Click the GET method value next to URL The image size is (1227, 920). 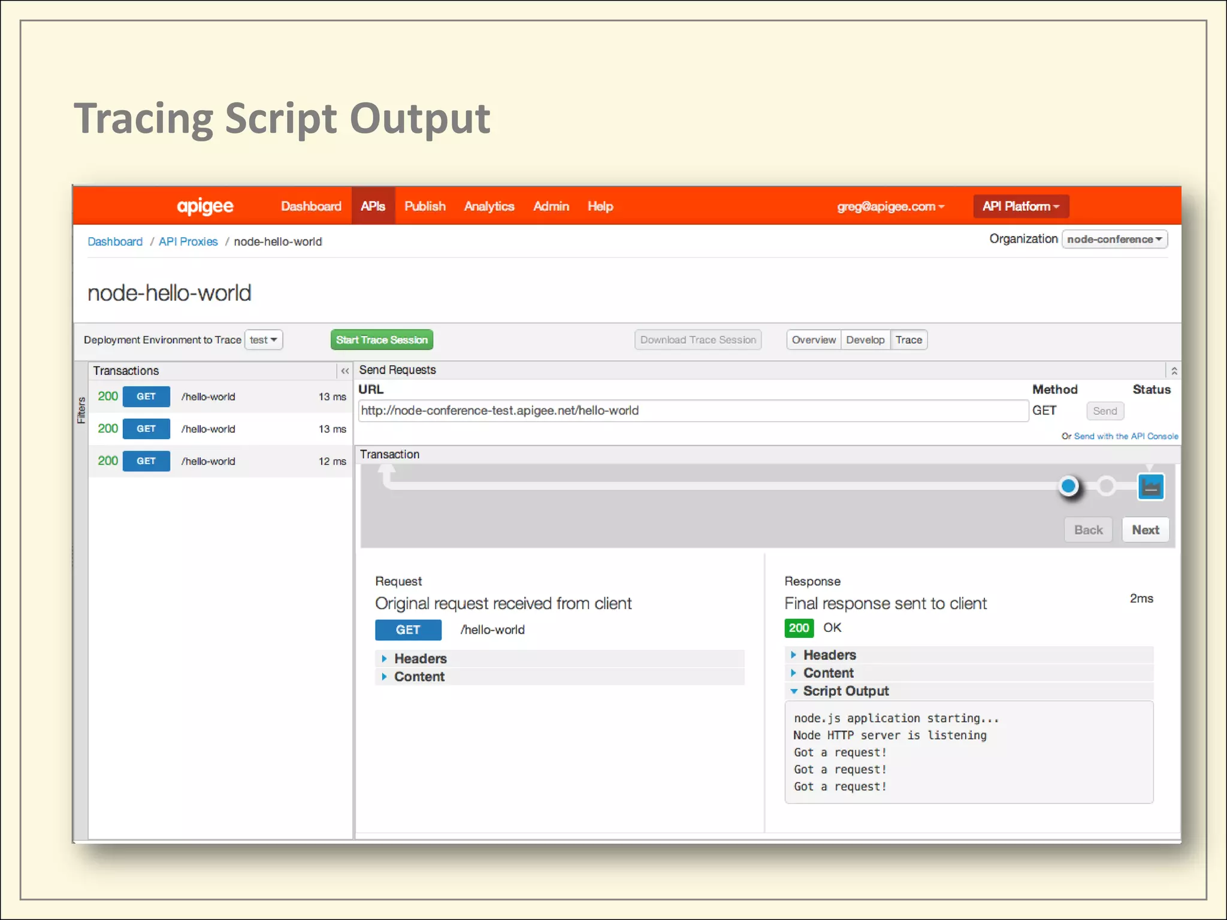pos(1044,411)
